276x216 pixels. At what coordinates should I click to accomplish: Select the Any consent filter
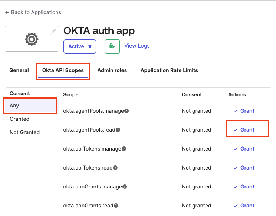pyautogui.click(x=14, y=106)
